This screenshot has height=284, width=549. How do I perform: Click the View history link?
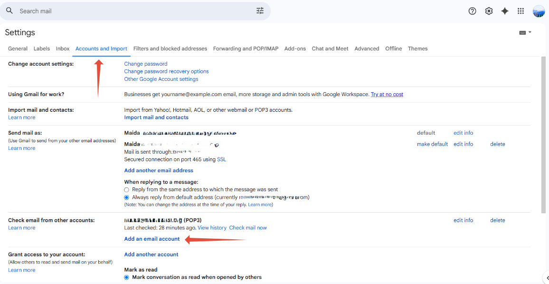tap(212, 228)
